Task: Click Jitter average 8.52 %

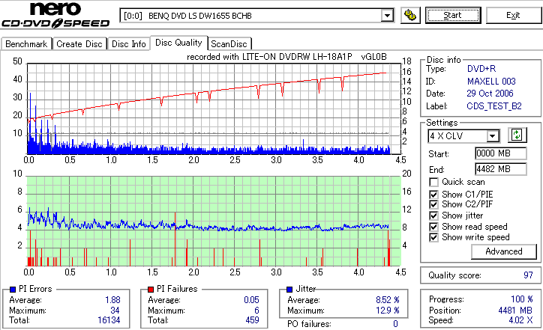Action: point(388,300)
